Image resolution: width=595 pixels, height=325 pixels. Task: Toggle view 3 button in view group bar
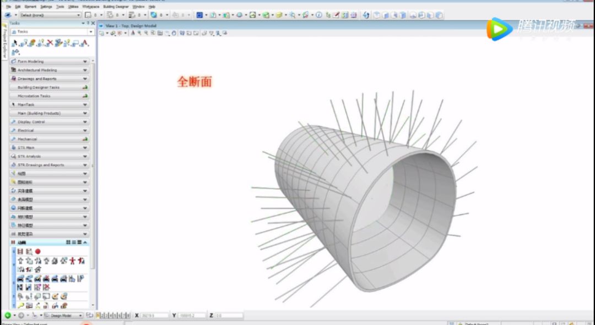click(107, 315)
